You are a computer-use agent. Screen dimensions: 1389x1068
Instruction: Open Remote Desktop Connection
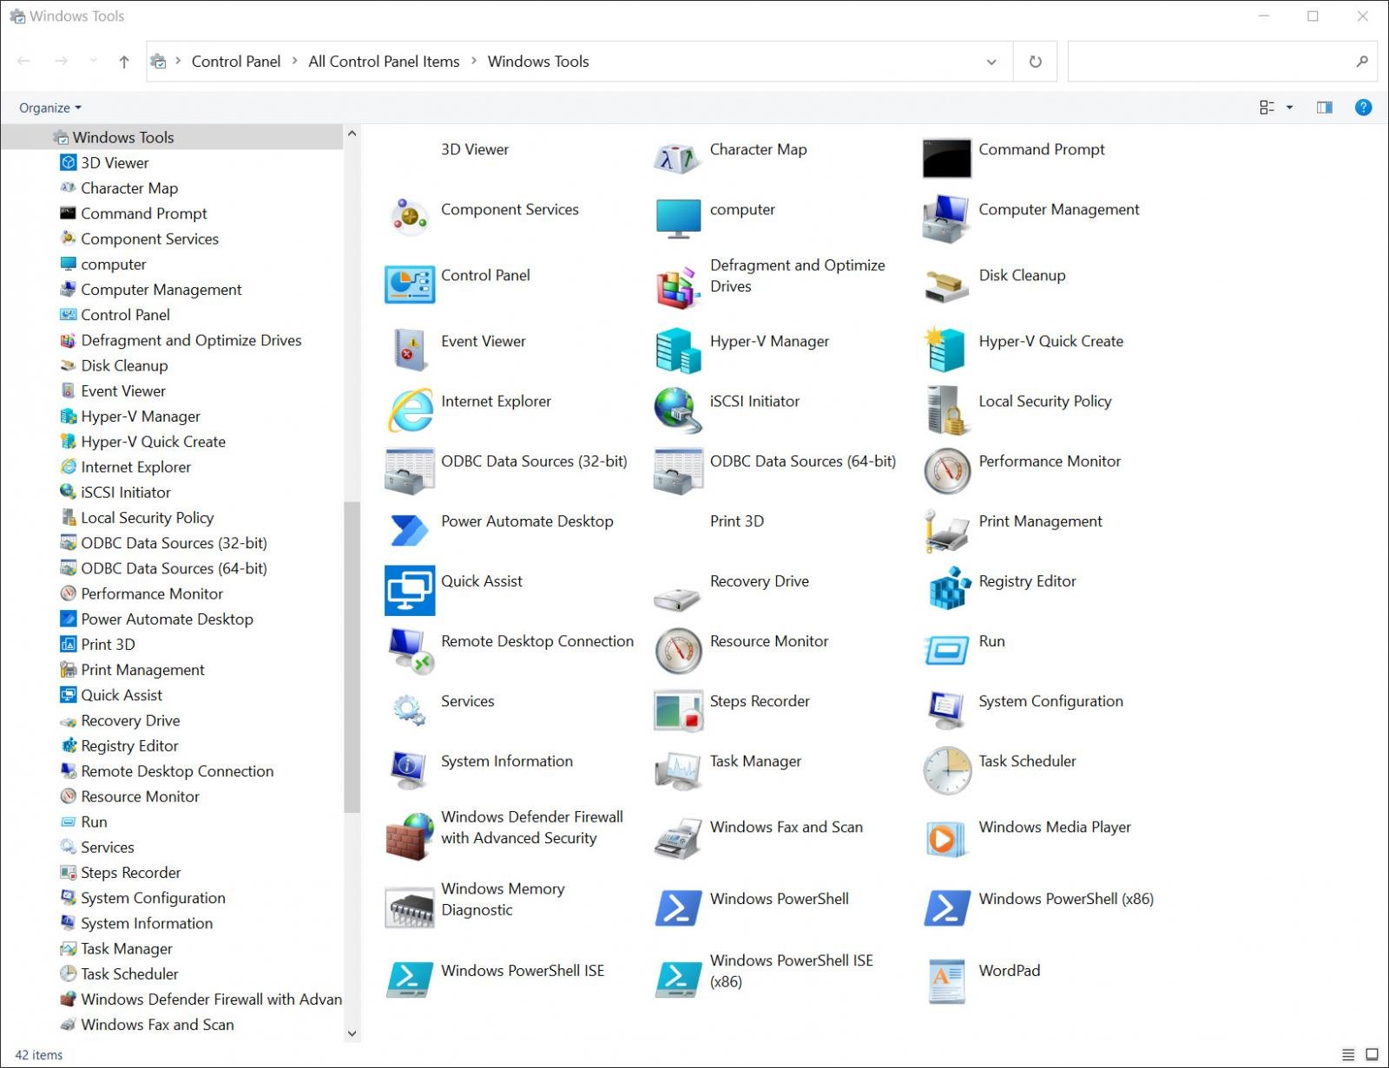[537, 641]
